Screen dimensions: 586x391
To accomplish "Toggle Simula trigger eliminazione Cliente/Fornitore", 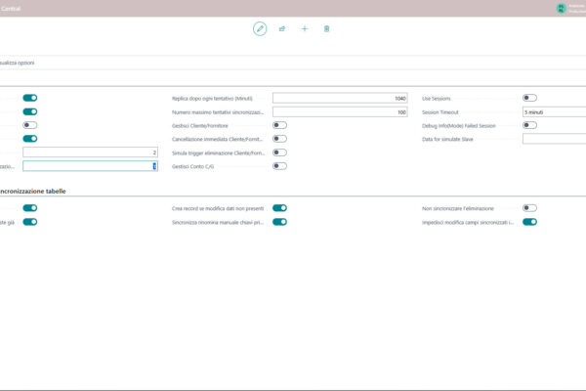I will [x=279, y=152].
